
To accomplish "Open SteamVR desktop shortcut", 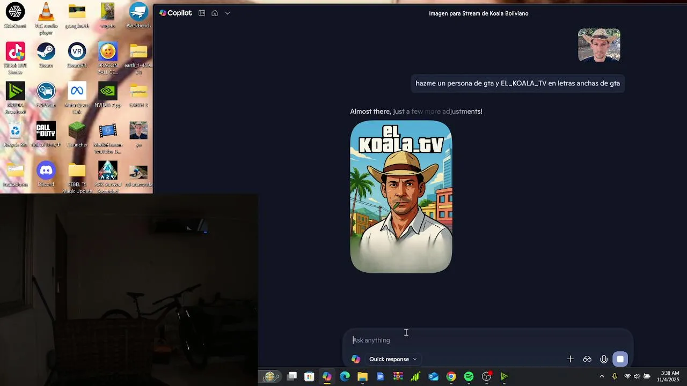I will pyautogui.click(x=77, y=56).
